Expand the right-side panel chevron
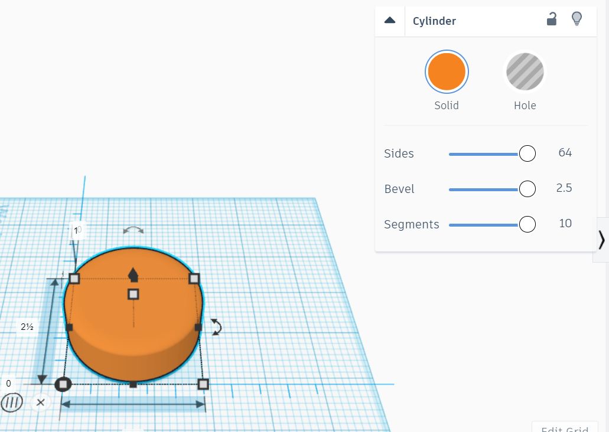This screenshot has height=432, width=609. click(601, 240)
